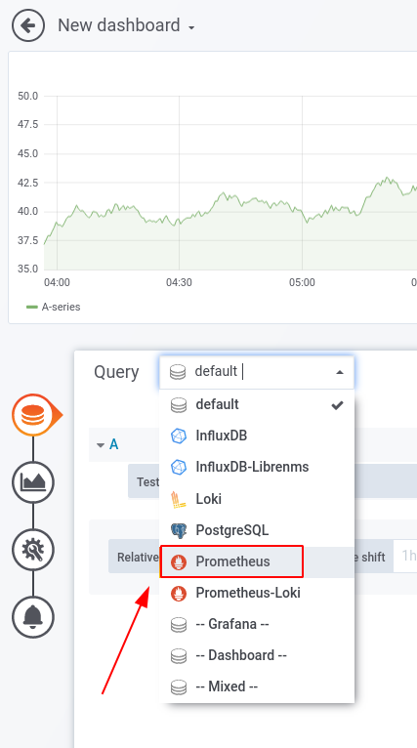This screenshot has height=748, width=417.
Task: Click the back arrow circle icon
Action: click(28, 25)
